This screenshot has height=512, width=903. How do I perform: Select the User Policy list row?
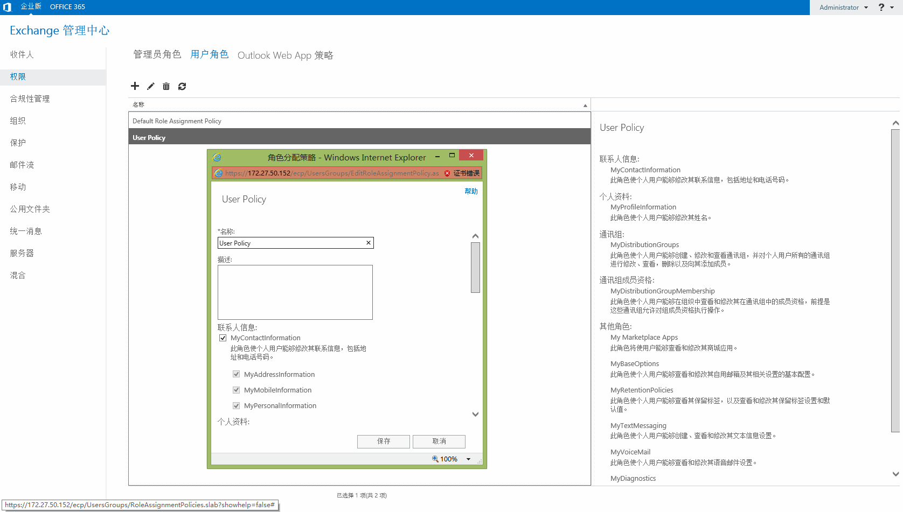pyautogui.click(x=359, y=137)
